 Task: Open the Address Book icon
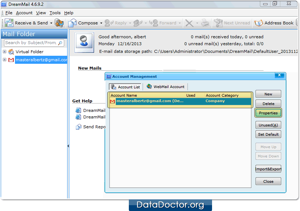coord(259,23)
